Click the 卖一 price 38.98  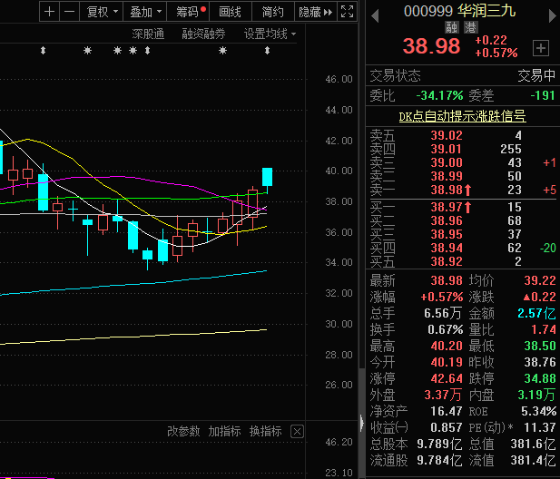coord(447,190)
